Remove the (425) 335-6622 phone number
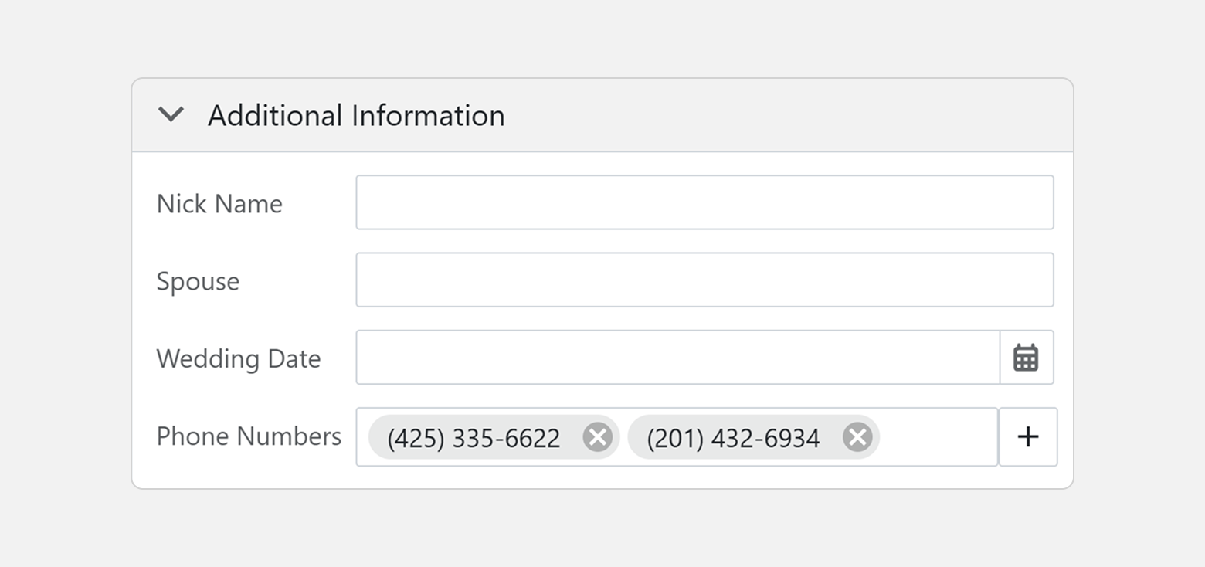Image resolution: width=1205 pixels, height=567 pixels. (597, 437)
